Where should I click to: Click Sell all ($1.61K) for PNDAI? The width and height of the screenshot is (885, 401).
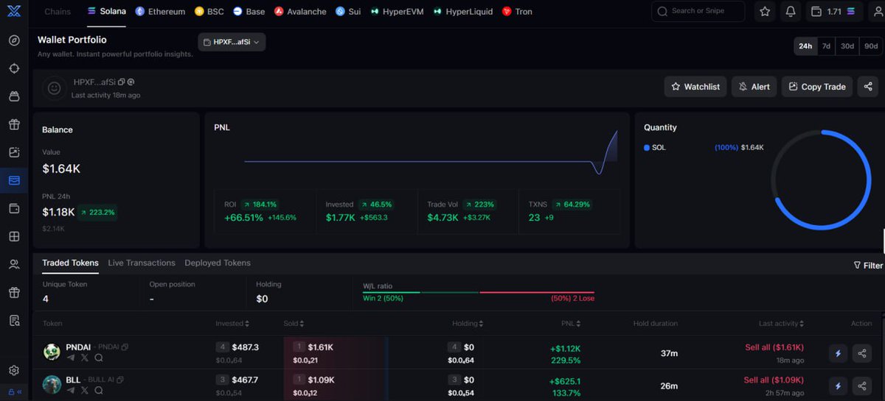pyautogui.click(x=774, y=347)
